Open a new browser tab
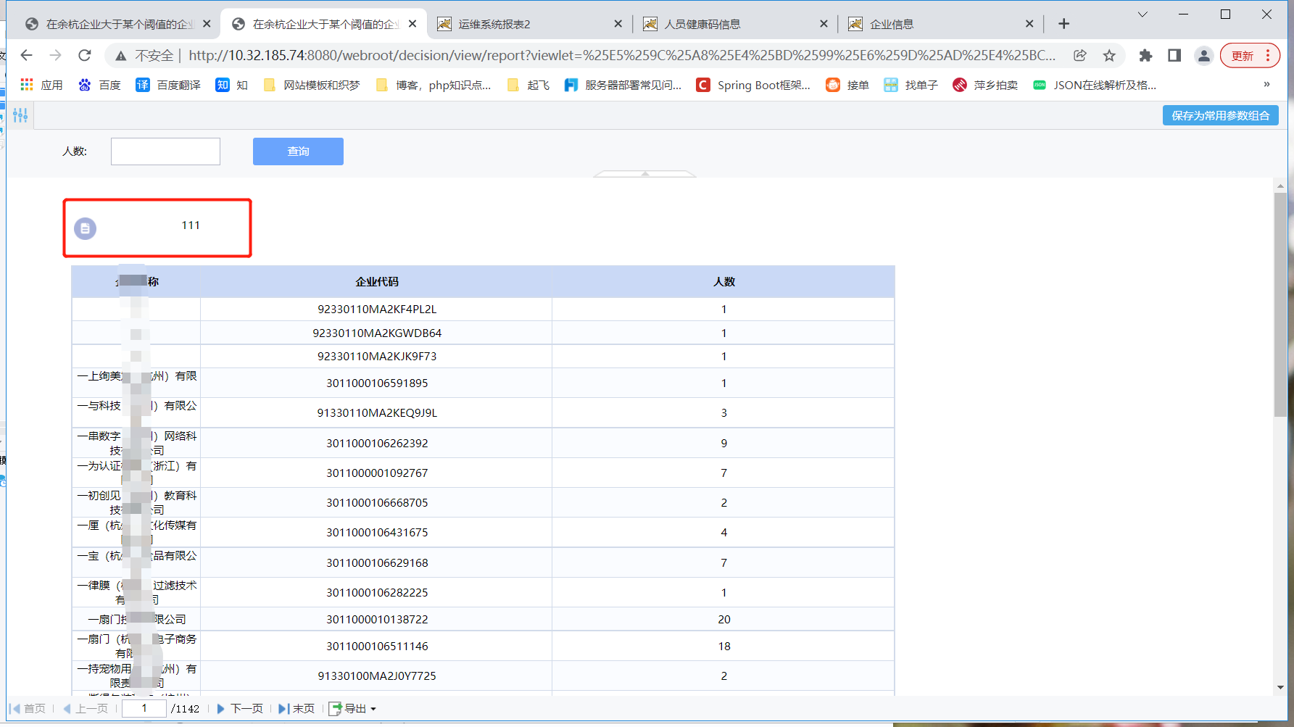 click(1063, 24)
